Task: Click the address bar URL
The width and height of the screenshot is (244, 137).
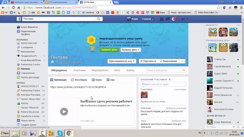Action: click(61, 8)
